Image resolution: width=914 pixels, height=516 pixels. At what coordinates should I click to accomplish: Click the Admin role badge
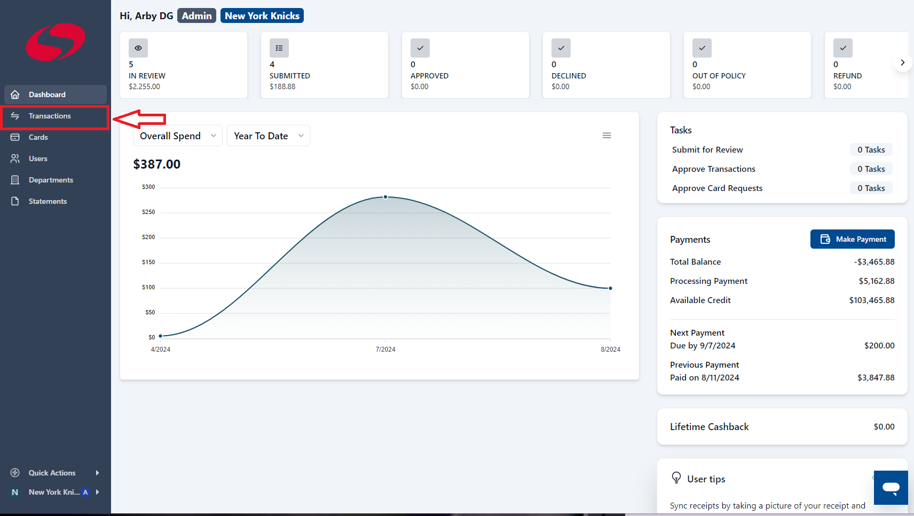tap(196, 16)
